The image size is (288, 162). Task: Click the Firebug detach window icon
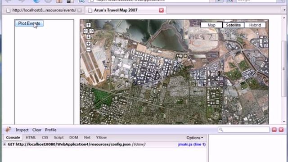(x=274, y=130)
